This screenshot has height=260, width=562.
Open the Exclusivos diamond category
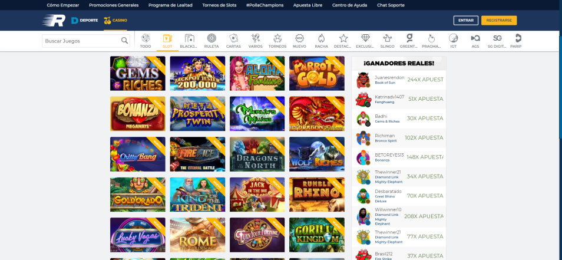click(365, 38)
